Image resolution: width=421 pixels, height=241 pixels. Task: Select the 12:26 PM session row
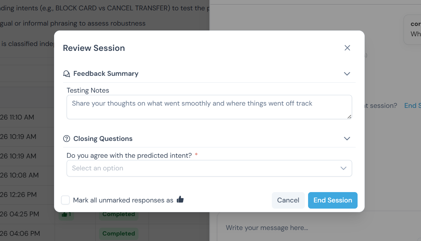(x=19, y=195)
